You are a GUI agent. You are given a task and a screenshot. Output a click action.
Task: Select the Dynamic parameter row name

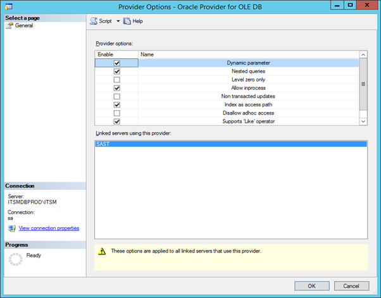tap(248, 63)
